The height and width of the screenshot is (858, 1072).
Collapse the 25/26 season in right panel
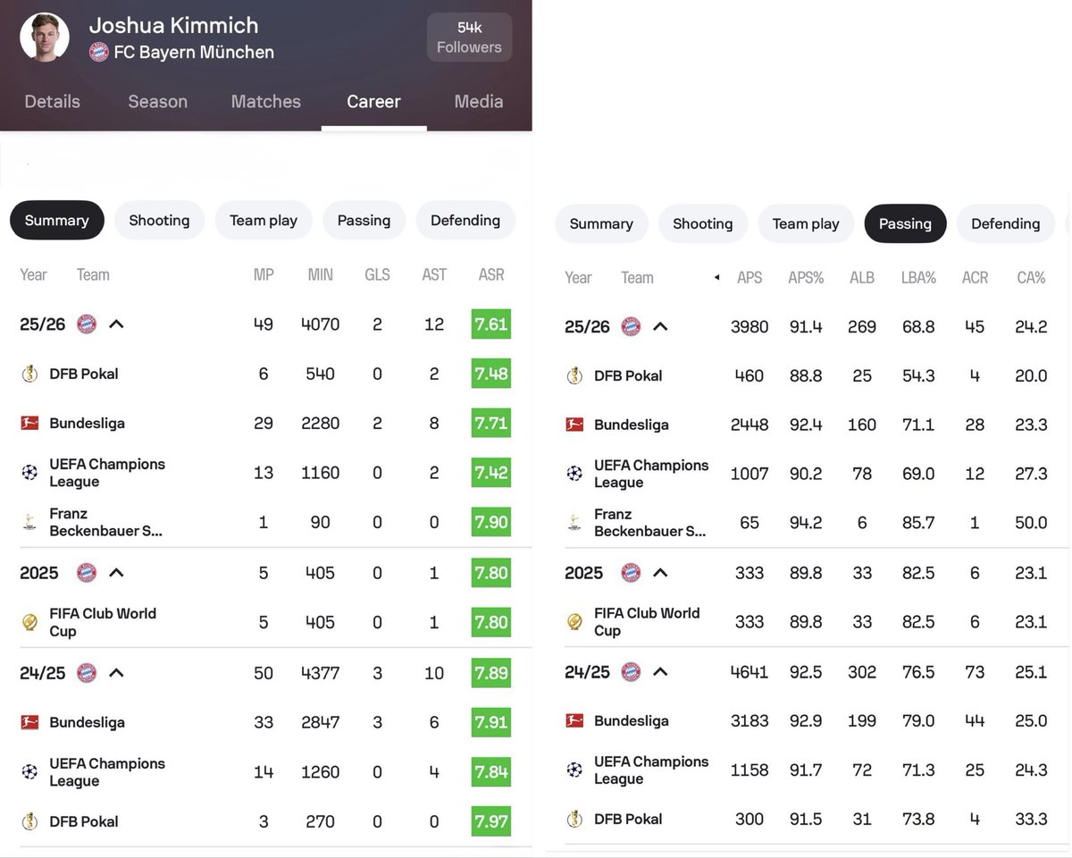[x=660, y=326]
